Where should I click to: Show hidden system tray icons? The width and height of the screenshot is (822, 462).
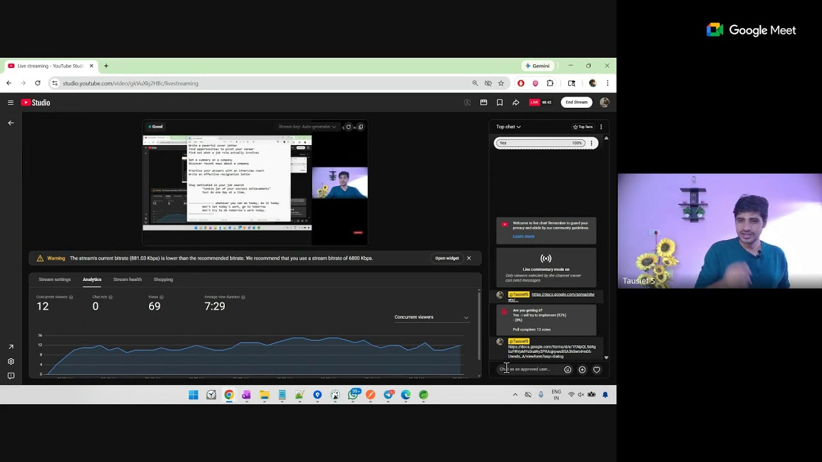click(515, 395)
